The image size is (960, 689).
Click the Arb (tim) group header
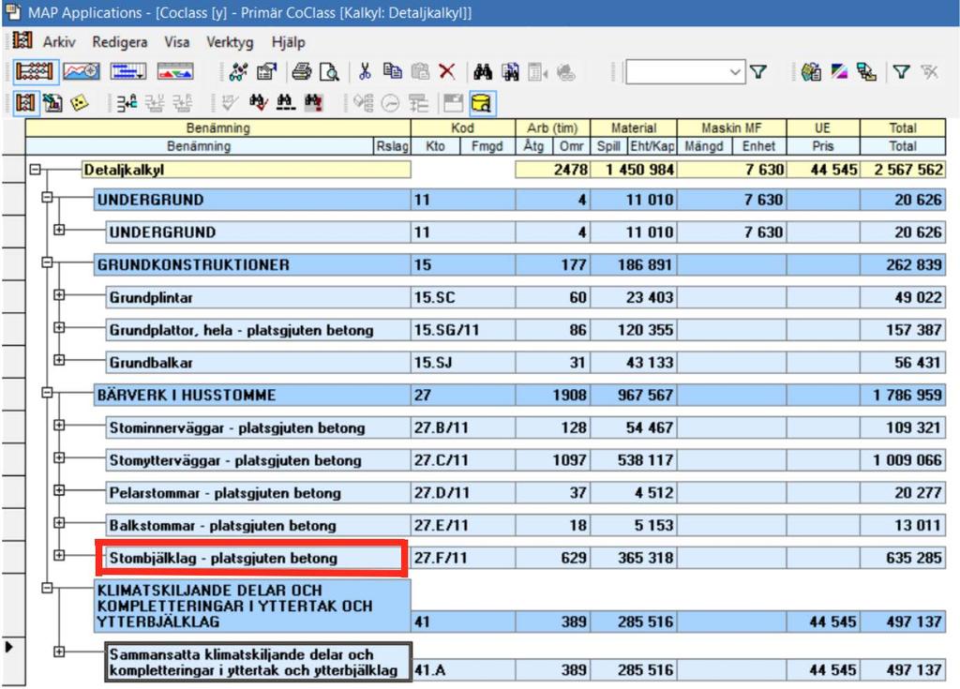pyautogui.click(x=552, y=128)
